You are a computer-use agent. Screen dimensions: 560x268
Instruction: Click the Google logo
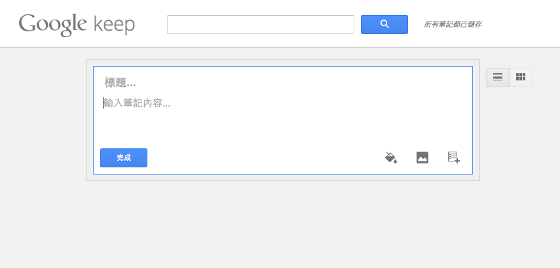[x=53, y=25]
